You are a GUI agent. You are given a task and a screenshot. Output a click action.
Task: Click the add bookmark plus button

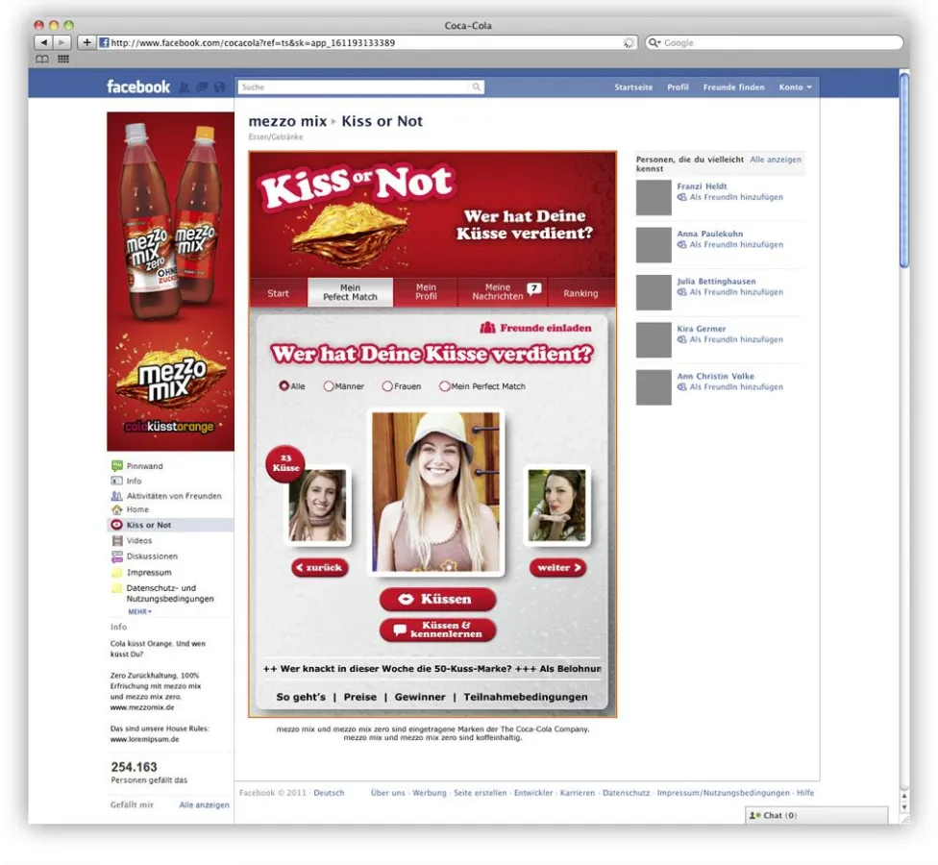tap(86, 43)
